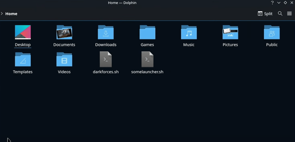Minimize the Dolphin window
The height and width of the screenshot is (142, 295).
pos(279,3)
